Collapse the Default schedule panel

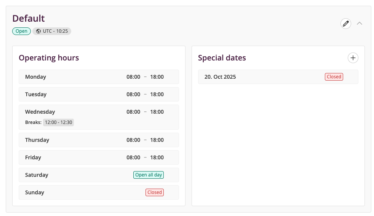click(x=360, y=23)
